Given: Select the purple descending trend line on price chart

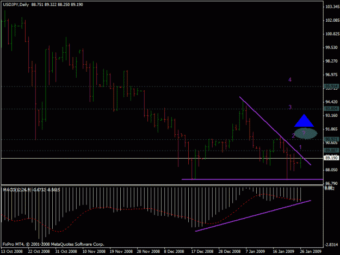Looking at the screenshot, I should 275,131.
